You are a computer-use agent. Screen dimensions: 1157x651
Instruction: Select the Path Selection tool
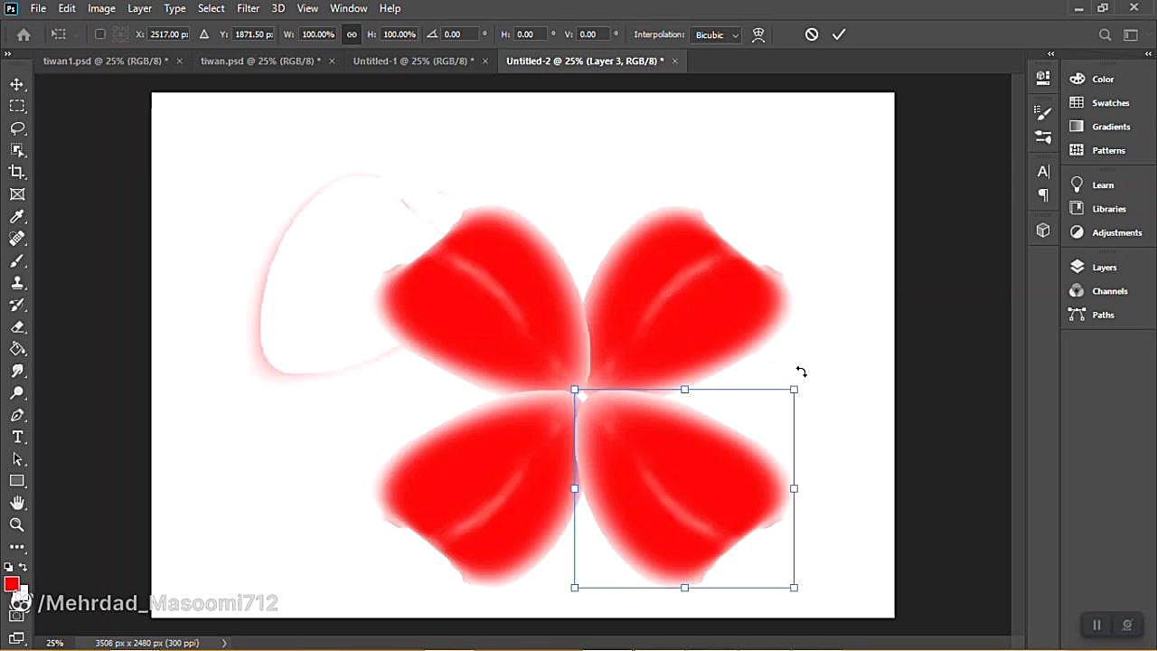[x=17, y=459]
